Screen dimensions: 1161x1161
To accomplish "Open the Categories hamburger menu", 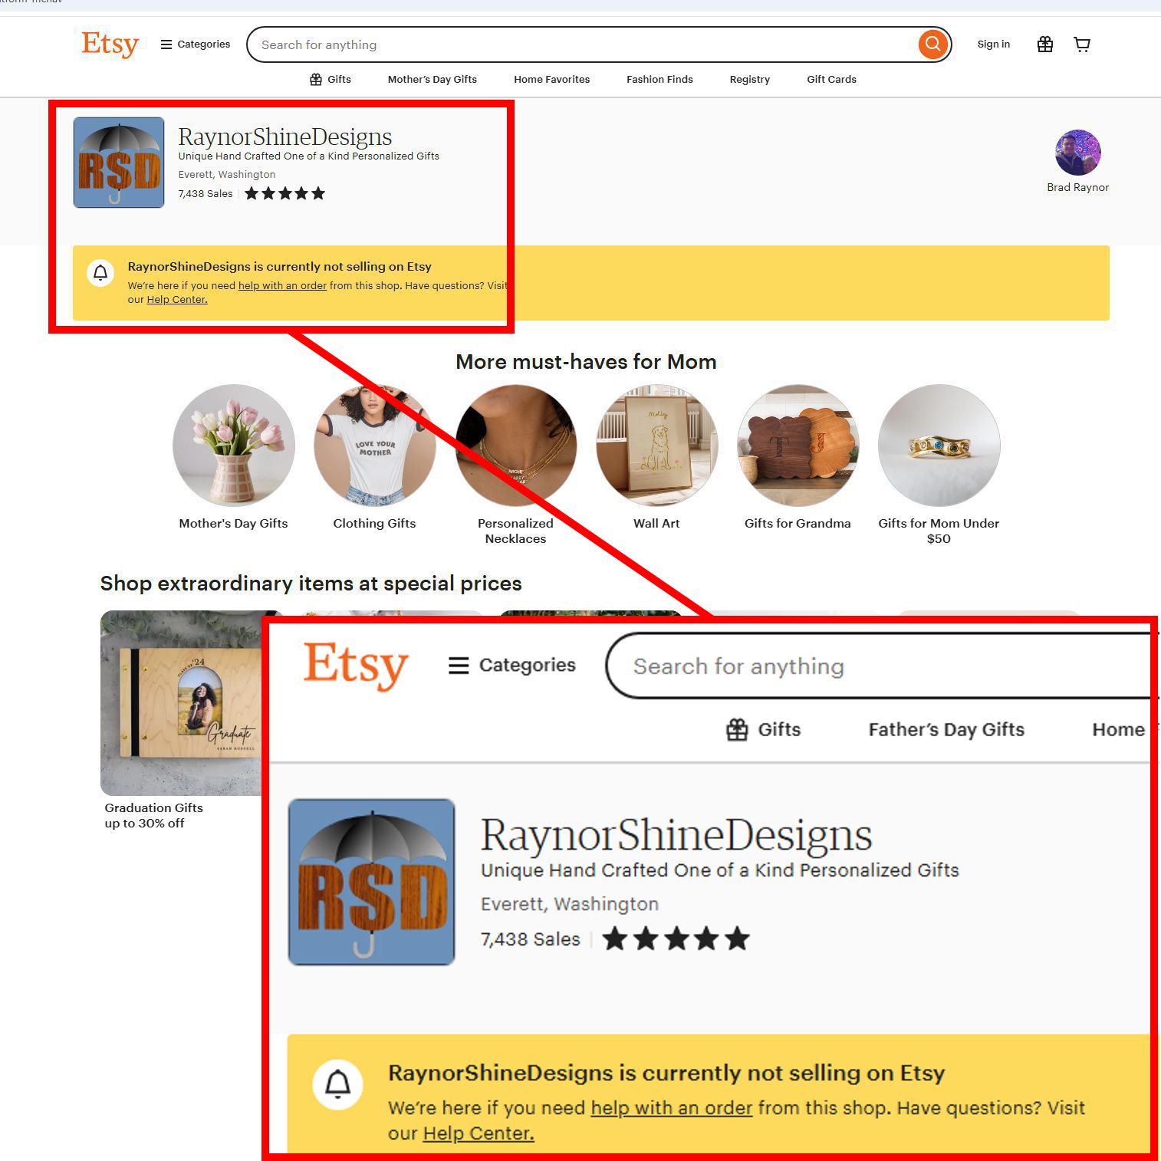I will [195, 44].
